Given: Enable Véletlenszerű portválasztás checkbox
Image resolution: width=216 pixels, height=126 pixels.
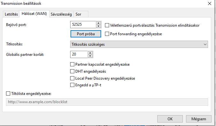Looking at the screenshot, I should click(107, 25).
